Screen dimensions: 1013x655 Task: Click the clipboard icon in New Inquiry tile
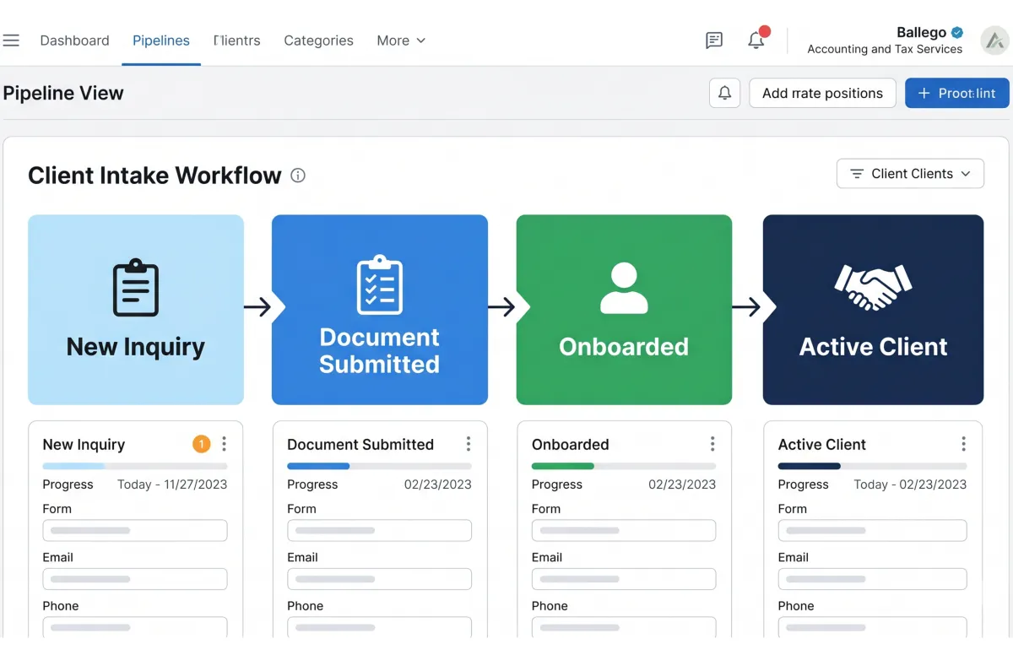(136, 289)
